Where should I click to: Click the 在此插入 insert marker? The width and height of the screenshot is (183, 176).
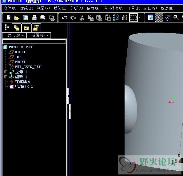click(23, 82)
